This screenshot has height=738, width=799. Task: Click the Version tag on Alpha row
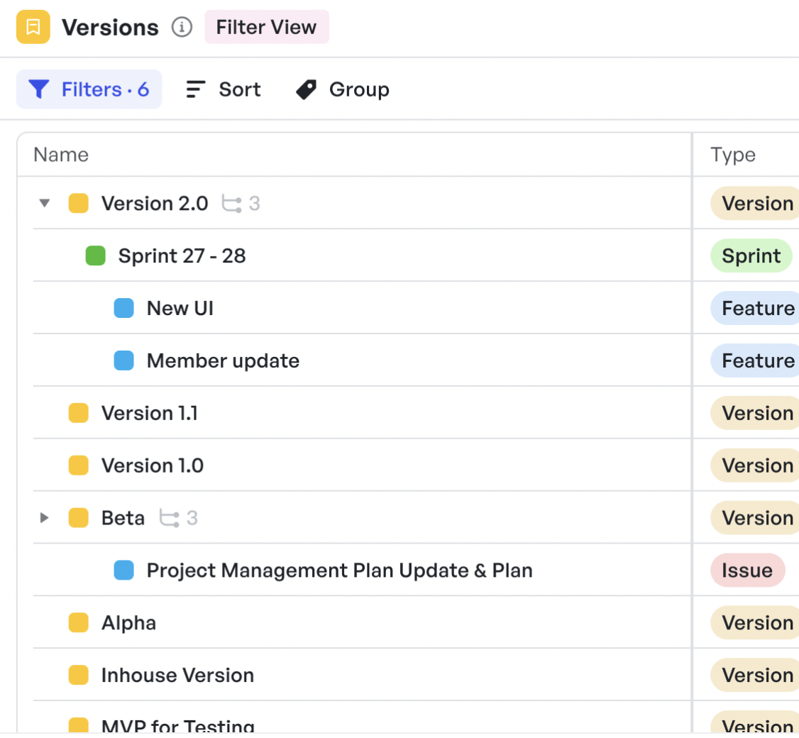[x=755, y=623]
